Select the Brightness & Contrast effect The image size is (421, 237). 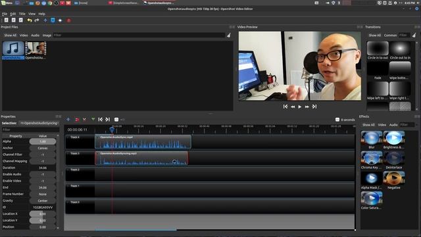coord(394,140)
